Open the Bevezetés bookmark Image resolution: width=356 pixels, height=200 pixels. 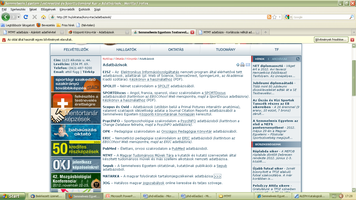coord(46,25)
